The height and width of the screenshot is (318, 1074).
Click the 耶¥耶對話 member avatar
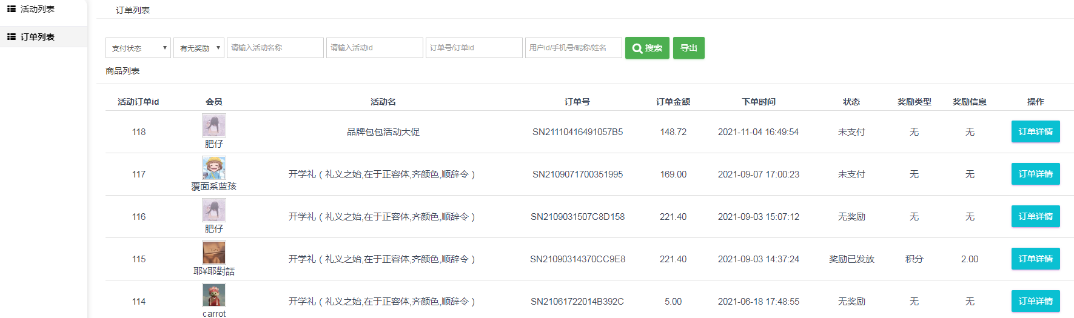pos(213,253)
